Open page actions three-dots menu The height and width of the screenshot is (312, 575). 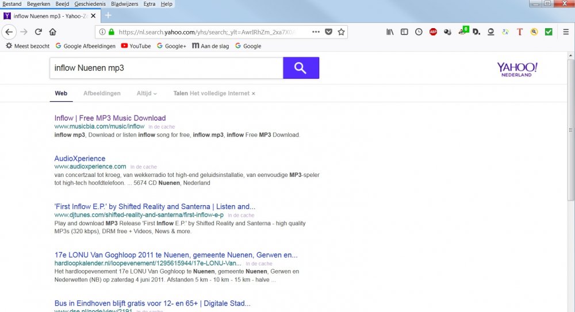tap(316, 32)
